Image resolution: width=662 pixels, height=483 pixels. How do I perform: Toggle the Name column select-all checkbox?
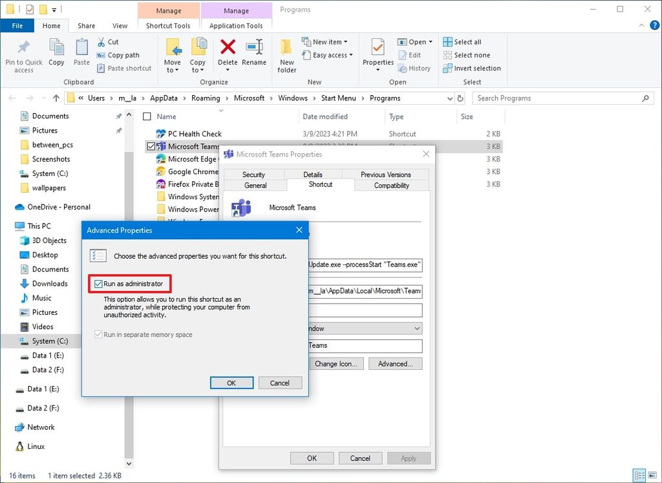click(147, 116)
